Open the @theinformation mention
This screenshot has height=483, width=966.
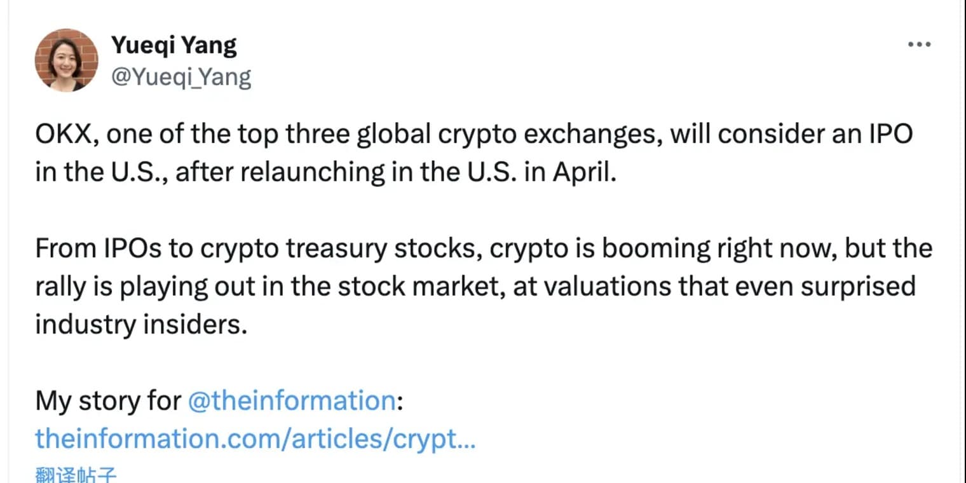[292, 401]
